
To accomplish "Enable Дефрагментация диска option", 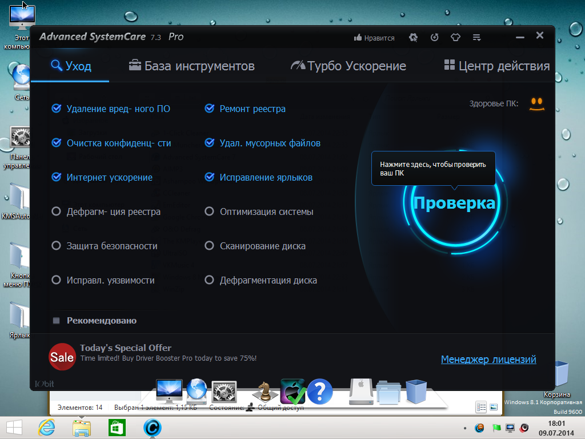I will pos(210,280).
